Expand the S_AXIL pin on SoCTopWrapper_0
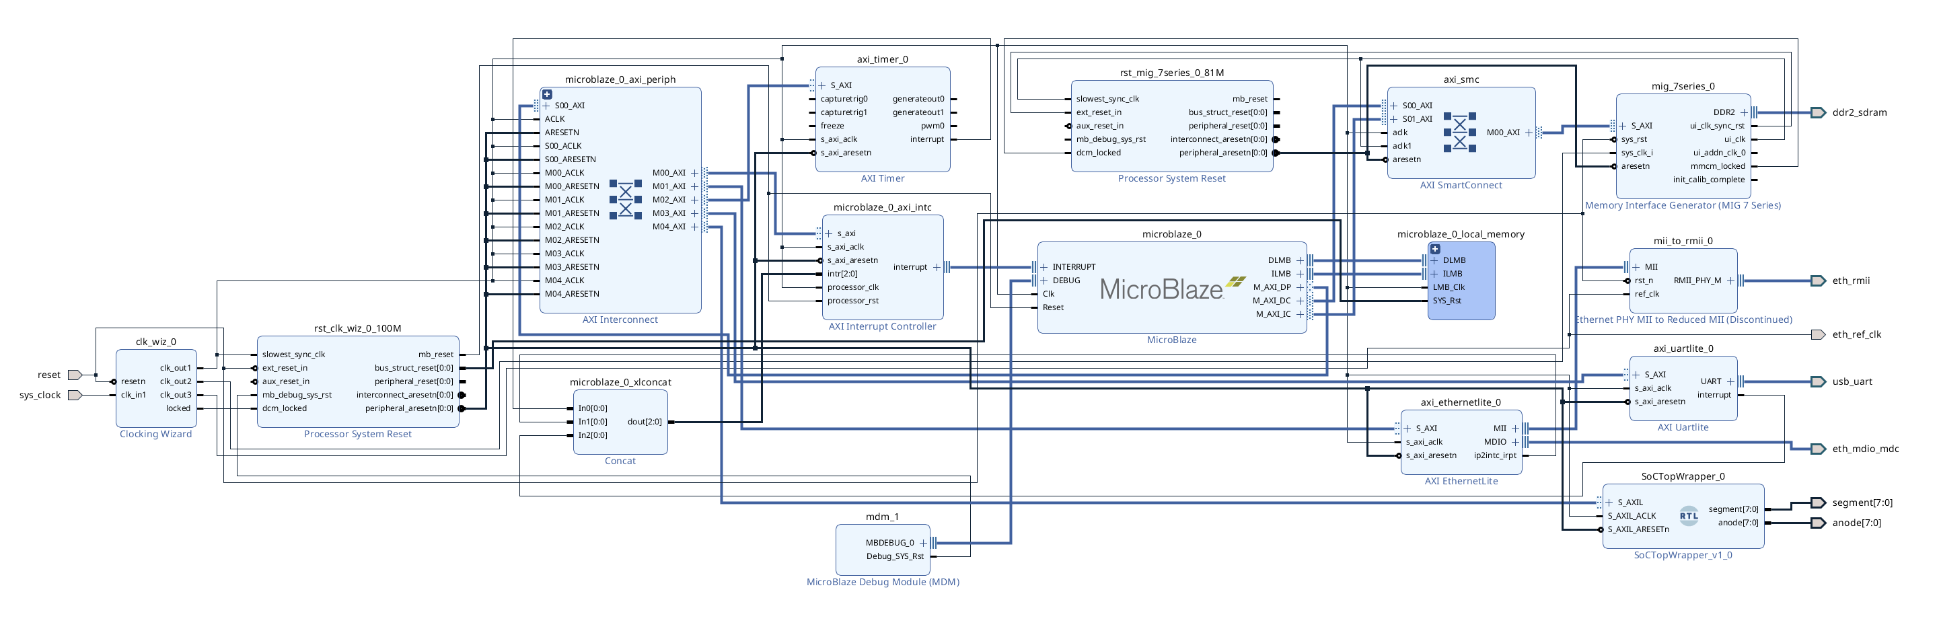Image resolution: width=1939 pixels, height=635 pixels. pyautogui.click(x=1609, y=502)
